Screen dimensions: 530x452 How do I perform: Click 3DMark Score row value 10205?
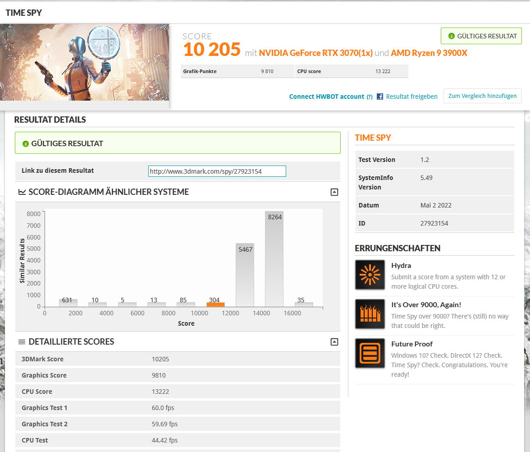(x=160, y=359)
